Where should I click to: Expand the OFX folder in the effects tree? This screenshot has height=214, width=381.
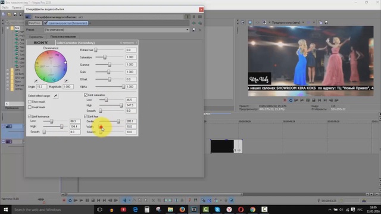click(x=8, y=70)
